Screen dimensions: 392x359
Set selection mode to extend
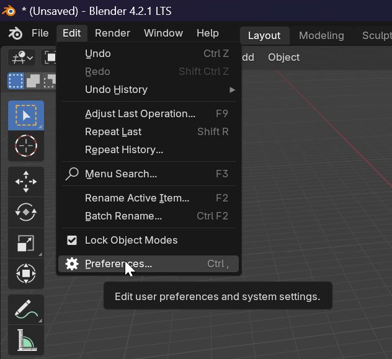[x=33, y=81]
